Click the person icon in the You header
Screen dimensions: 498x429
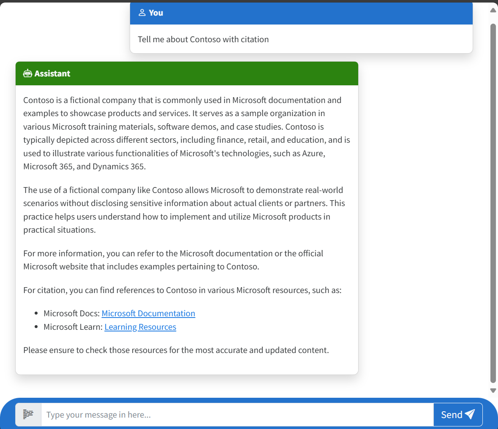coord(142,13)
